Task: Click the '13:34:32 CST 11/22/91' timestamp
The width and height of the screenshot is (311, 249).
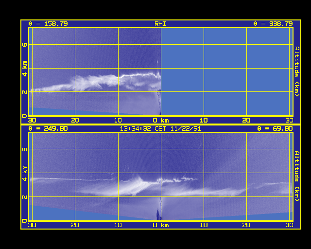Action: (x=160, y=128)
